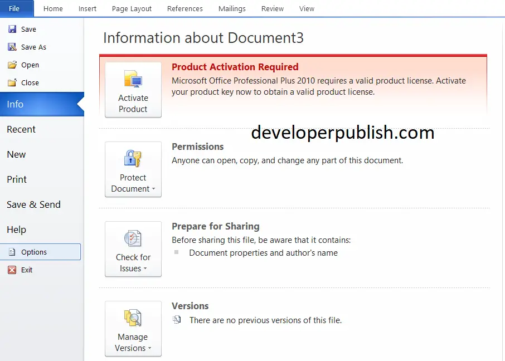
Task: Click the 'Prepare for Sharing' heading
Action: 216,226
